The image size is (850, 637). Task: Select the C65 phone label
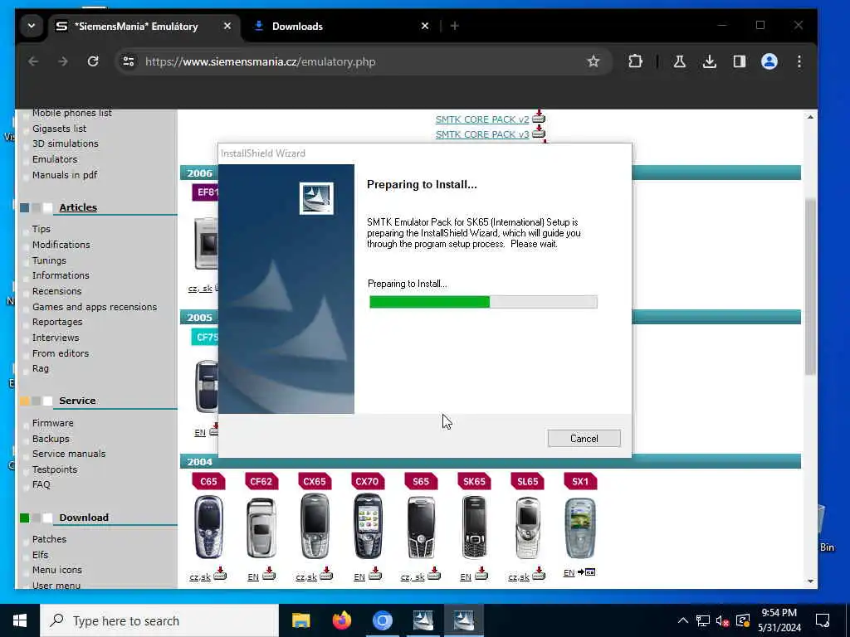(208, 482)
